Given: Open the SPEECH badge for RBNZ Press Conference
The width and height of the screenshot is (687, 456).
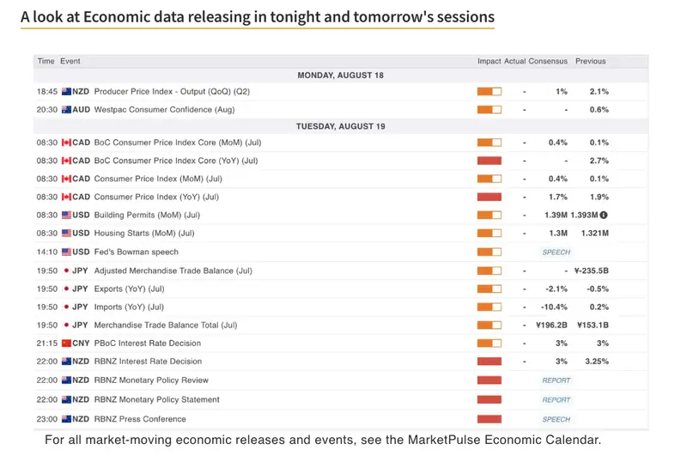Looking at the screenshot, I should [556, 419].
